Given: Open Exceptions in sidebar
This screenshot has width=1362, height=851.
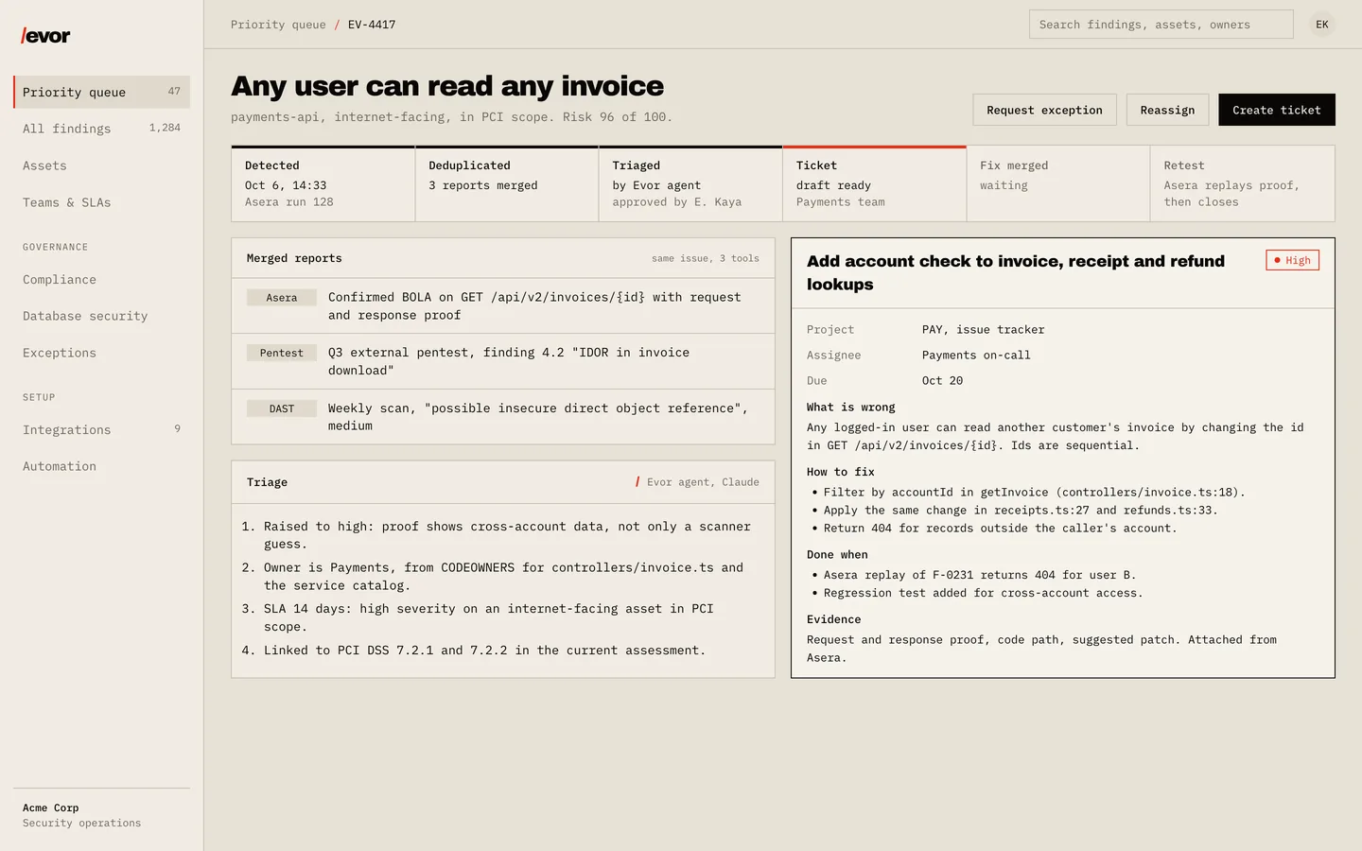Looking at the screenshot, I should 101,353.
